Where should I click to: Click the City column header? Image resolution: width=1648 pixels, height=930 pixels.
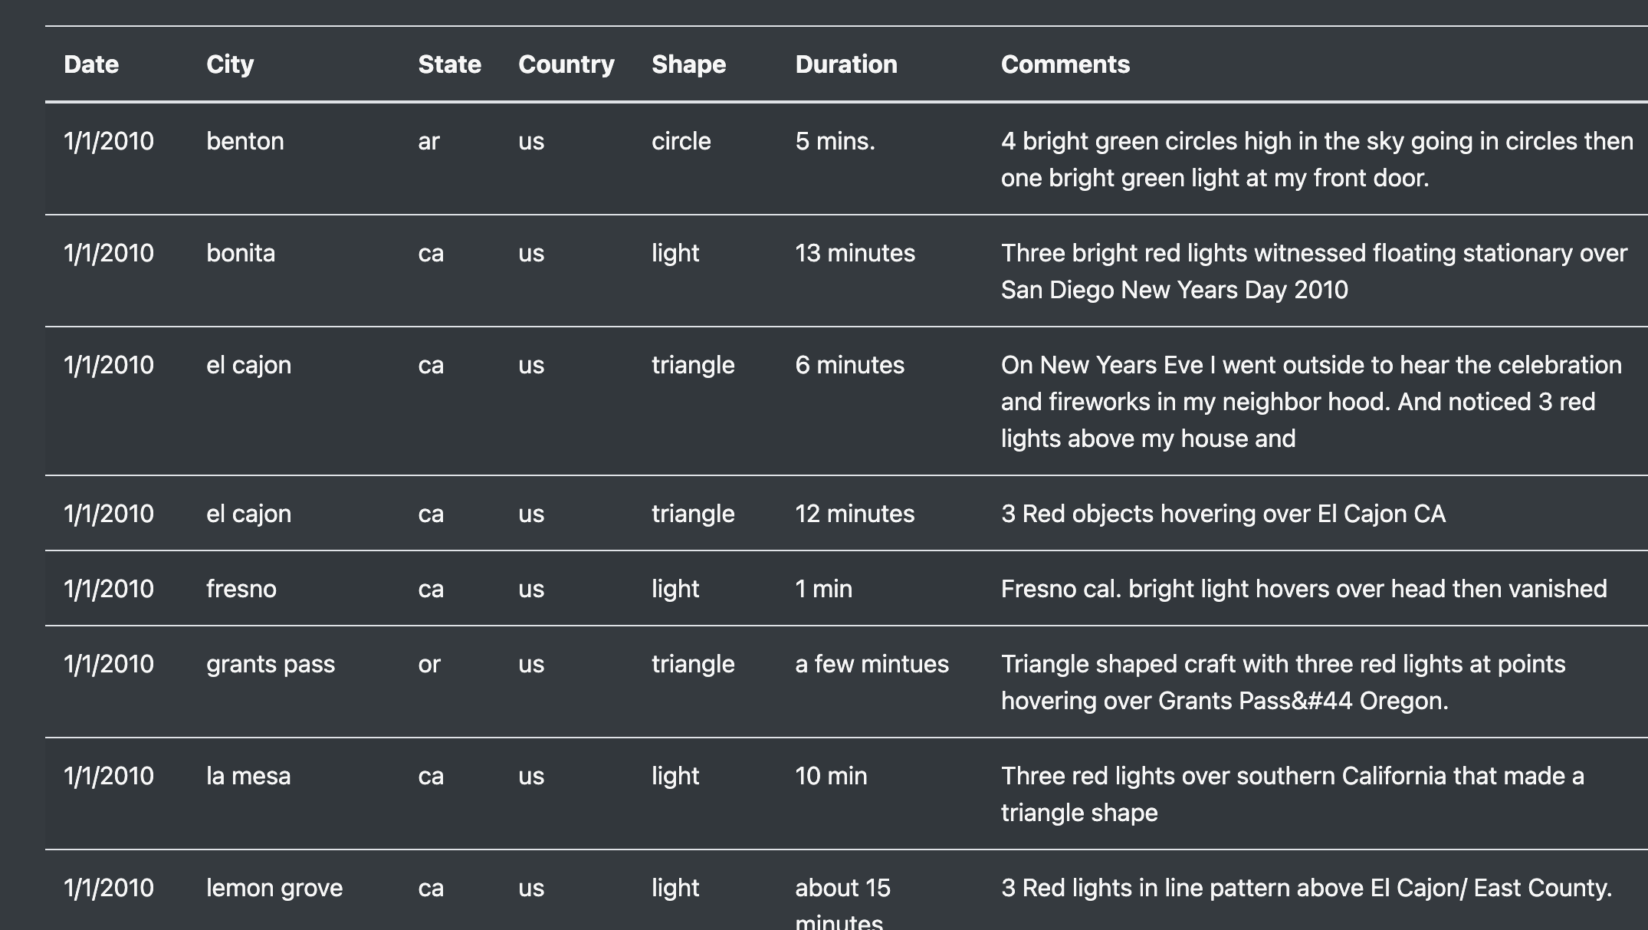click(230, 64)
